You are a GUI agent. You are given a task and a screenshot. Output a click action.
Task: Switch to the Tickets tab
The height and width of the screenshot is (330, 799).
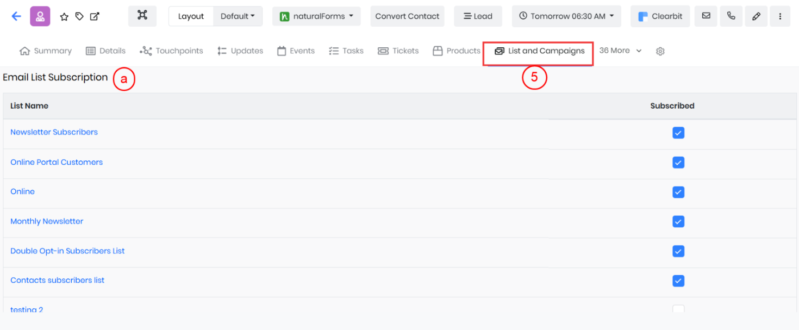pos(398,51)
